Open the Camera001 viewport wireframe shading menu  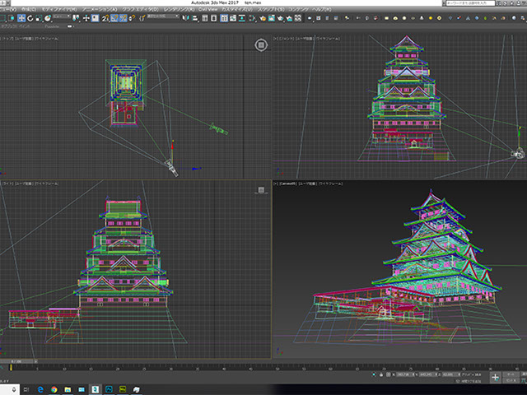coord(329,183)
